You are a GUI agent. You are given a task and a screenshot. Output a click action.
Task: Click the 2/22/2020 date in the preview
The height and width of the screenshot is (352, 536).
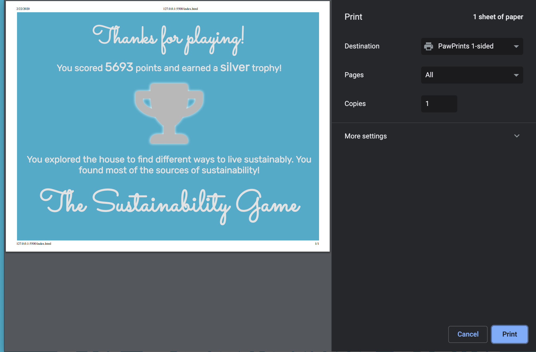[23, 9]
